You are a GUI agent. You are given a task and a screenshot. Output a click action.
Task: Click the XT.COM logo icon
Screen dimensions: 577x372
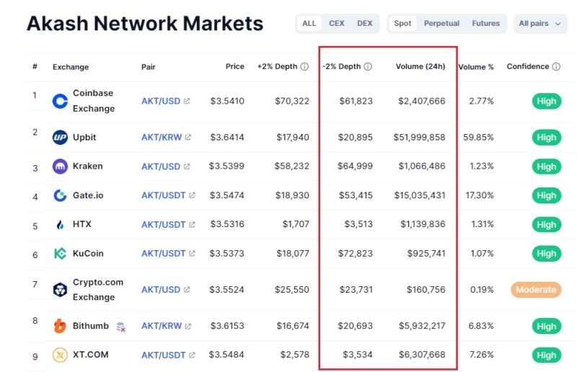coord(60,355)
